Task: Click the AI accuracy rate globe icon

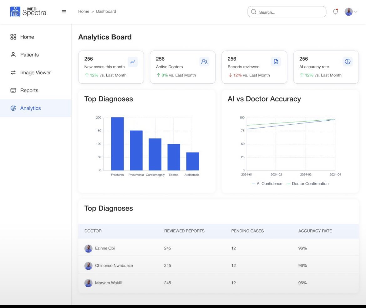Action: [348, 62]
